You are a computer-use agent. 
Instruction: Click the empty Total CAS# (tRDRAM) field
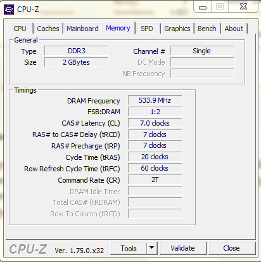(155, 202)
